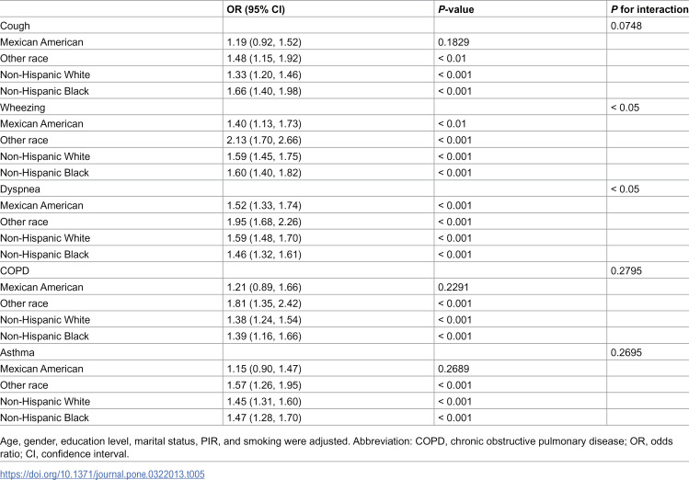
Task: Open the doi.org journal.pone.0322013.t005 link
Action: [x=102, y=474]
